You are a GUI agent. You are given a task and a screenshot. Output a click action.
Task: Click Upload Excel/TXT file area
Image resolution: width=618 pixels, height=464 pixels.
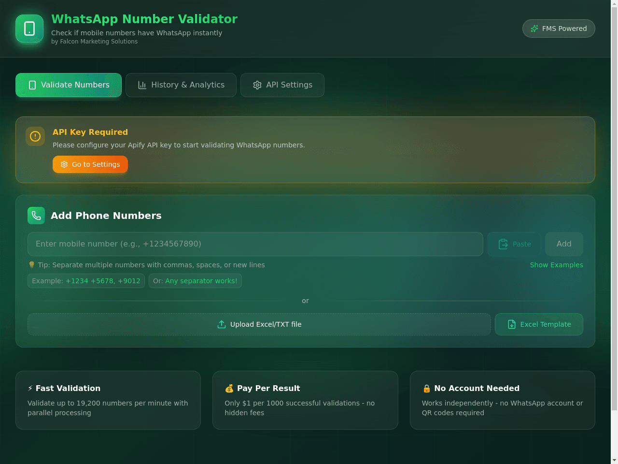259,324
